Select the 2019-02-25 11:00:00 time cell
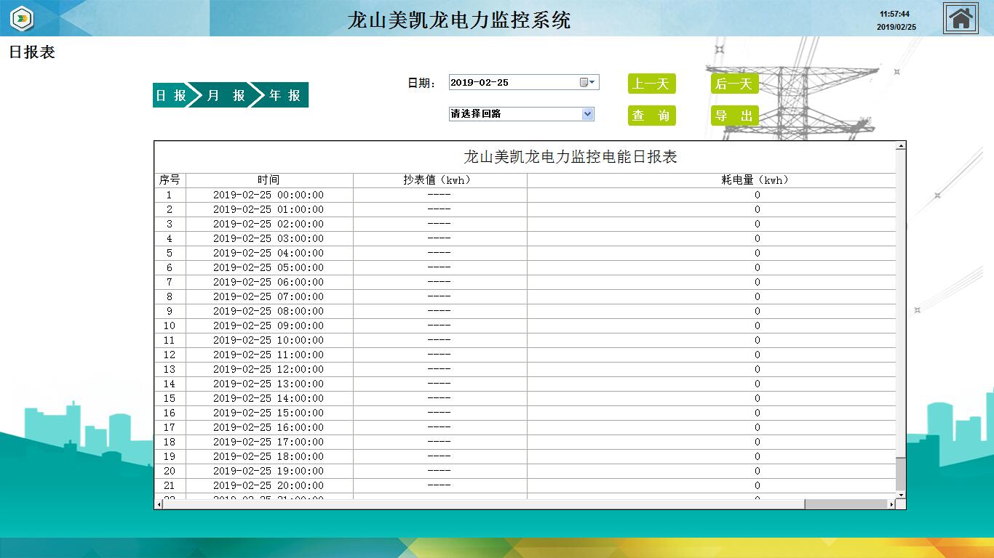This screenshot has width=994, height=558. 269,355
